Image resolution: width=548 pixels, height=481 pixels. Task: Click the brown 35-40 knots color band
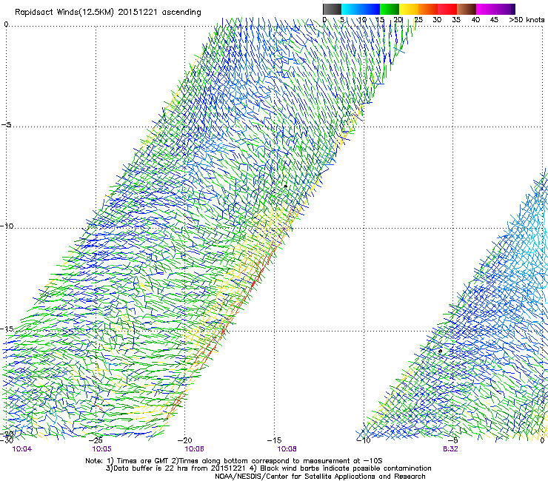click(467, 9)
